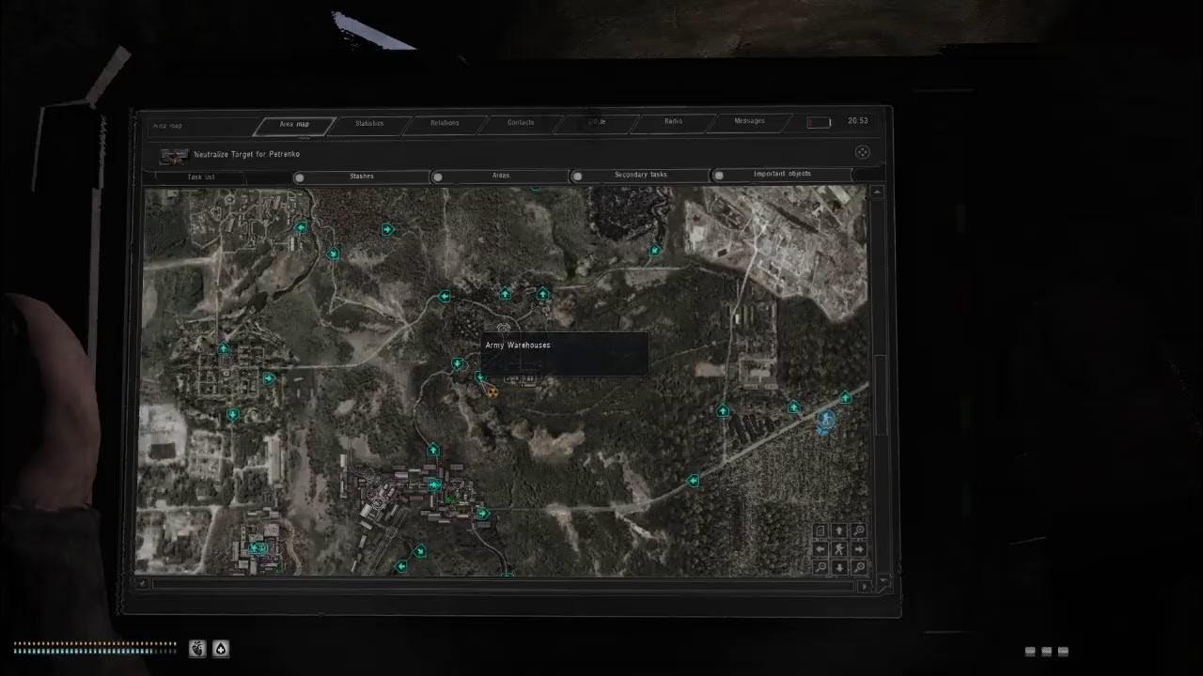This screenshot has width=1203, height=676.
Task: Toggle the Stashes map filter
Action: pos(362,177)
